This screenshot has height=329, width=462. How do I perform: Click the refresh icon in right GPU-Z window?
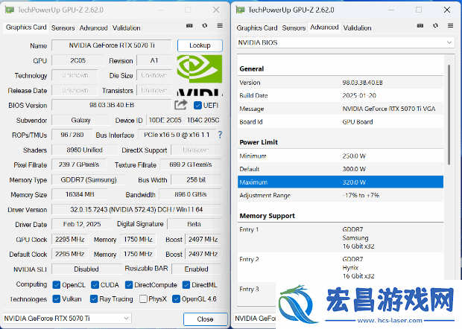coord(435,25)
